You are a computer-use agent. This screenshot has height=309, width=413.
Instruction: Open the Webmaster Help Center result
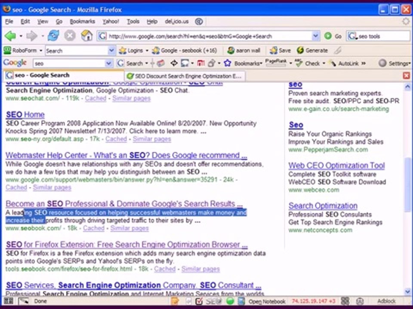coord(126,155)
